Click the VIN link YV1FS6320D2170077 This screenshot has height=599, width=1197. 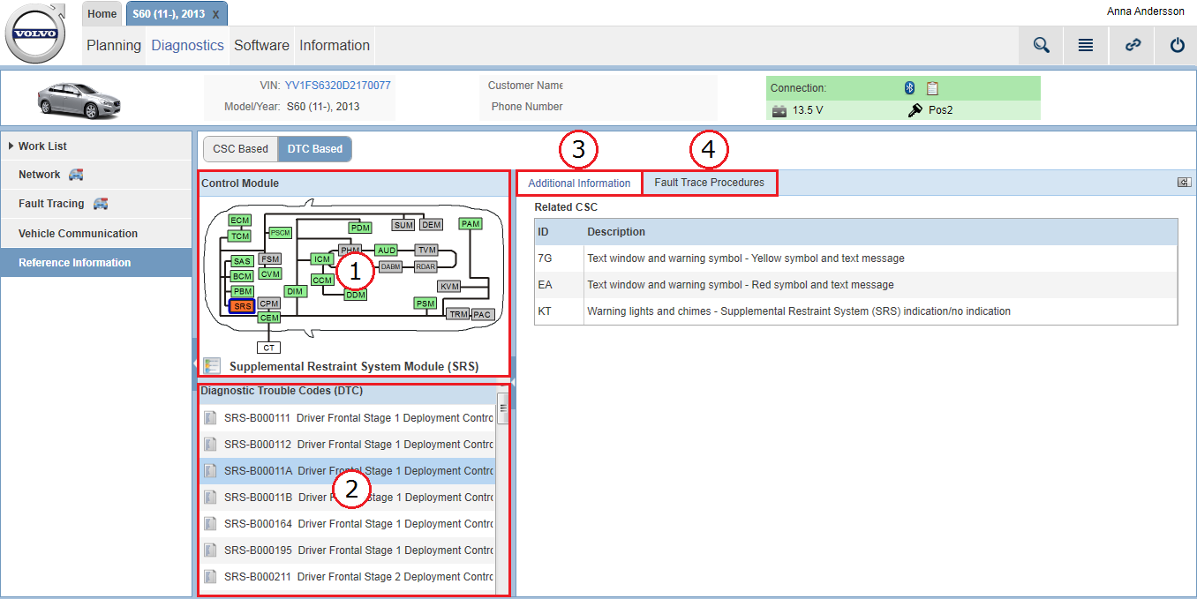click(337, 86)
